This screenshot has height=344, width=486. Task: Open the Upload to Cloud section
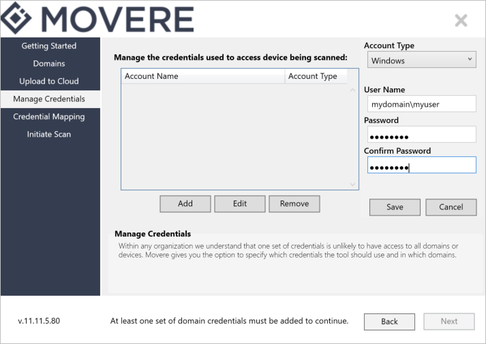pyautogui.click(x=49, y=82)
